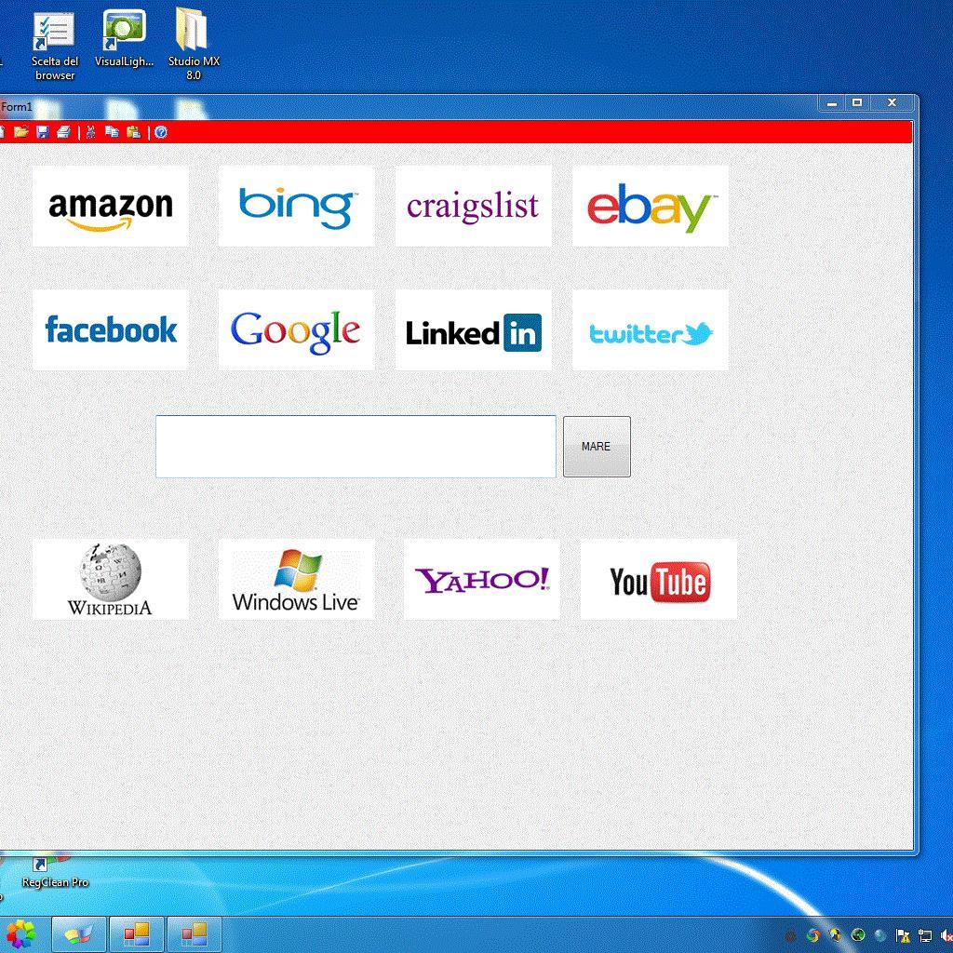The height and width of the screenshot is (953, 953).
Task: Choose the eBay logo tile
Action: [651, 206]
